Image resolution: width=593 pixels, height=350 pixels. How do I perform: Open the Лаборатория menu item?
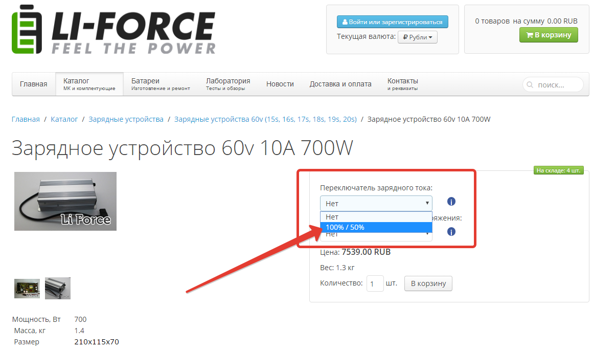tap(227, 84)
